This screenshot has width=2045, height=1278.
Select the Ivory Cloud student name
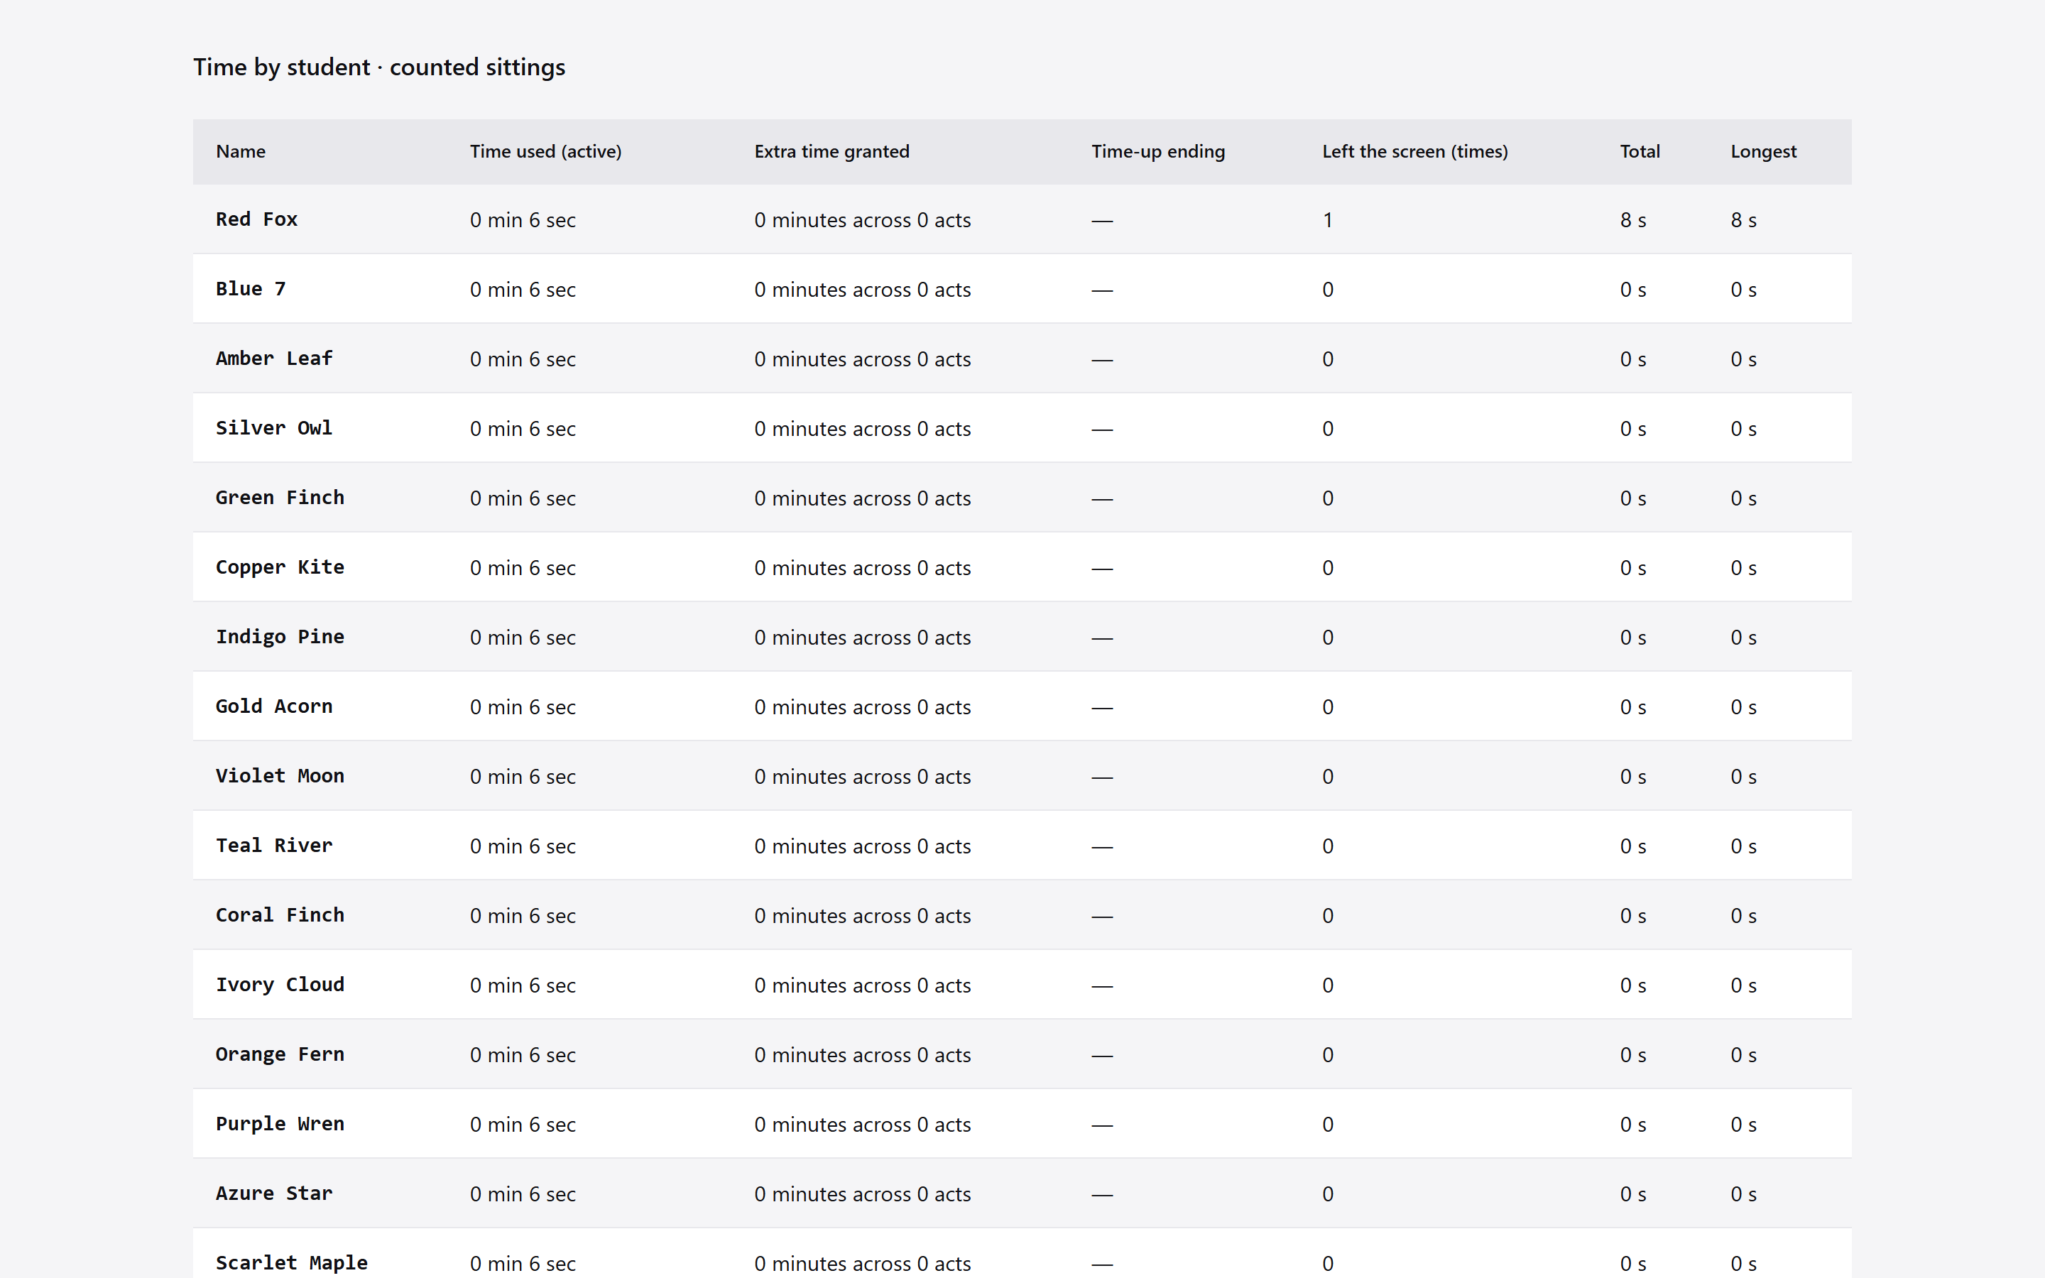pos(280,985)
